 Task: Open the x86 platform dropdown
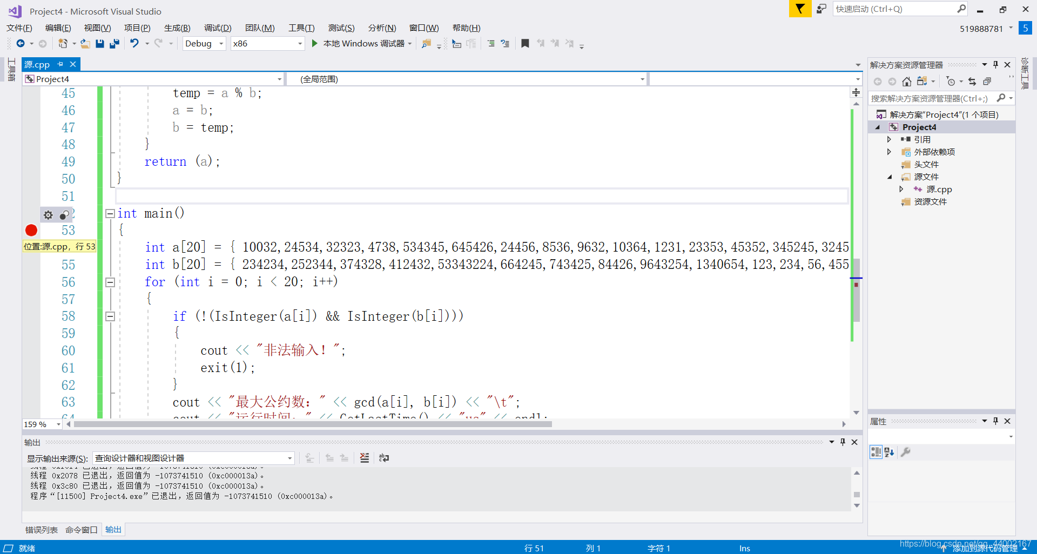point(268,44)
